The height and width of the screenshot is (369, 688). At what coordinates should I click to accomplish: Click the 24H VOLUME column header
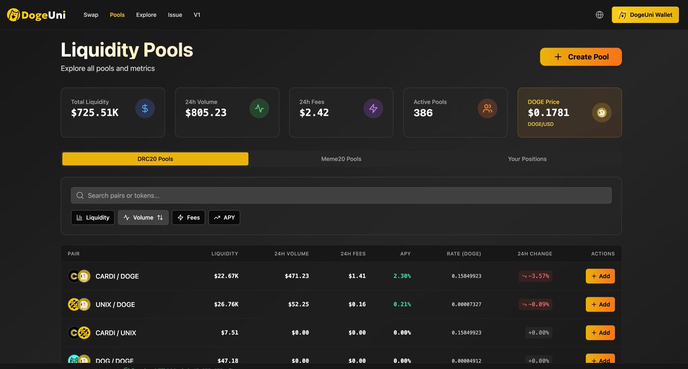(x=291, y=254)
